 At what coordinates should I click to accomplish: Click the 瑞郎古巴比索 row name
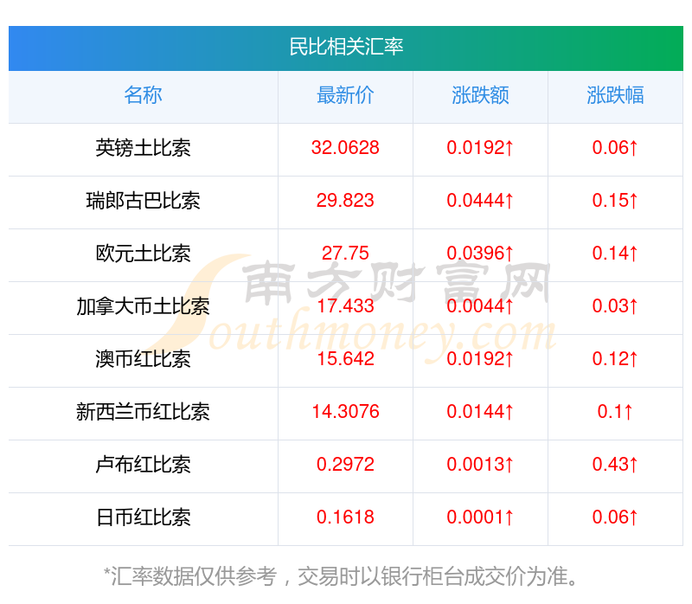click(x=143, y=201)
